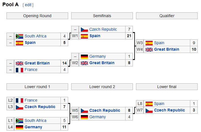Open Germany link in Semifinals bracket
Viewport: 201px width, 132px height.
pos(98,56)
